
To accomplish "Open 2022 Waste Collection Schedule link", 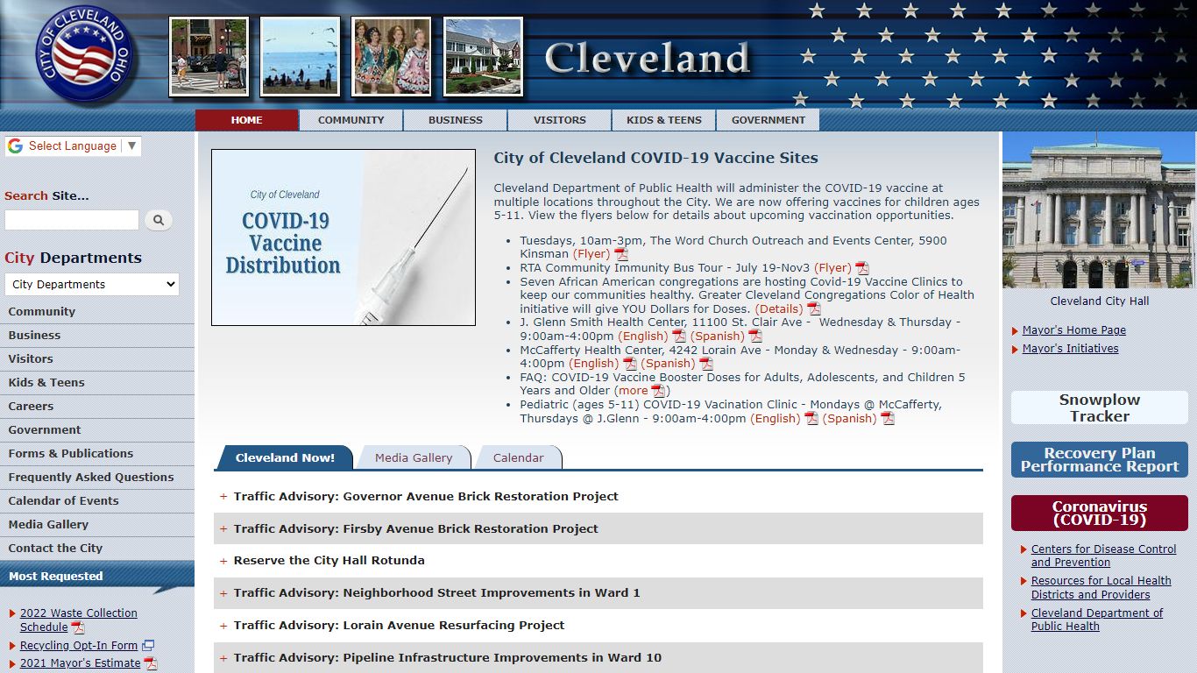I will coord(79,620).
